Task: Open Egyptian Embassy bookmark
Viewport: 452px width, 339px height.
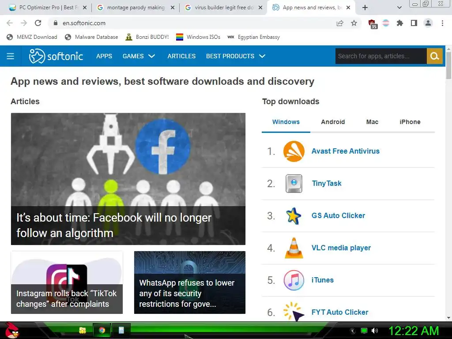Action: coord(254,37)
